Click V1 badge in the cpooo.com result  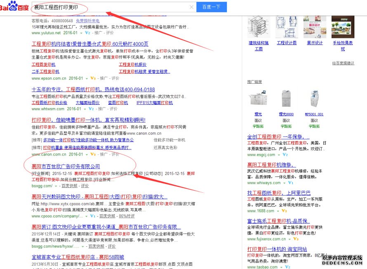93,216
